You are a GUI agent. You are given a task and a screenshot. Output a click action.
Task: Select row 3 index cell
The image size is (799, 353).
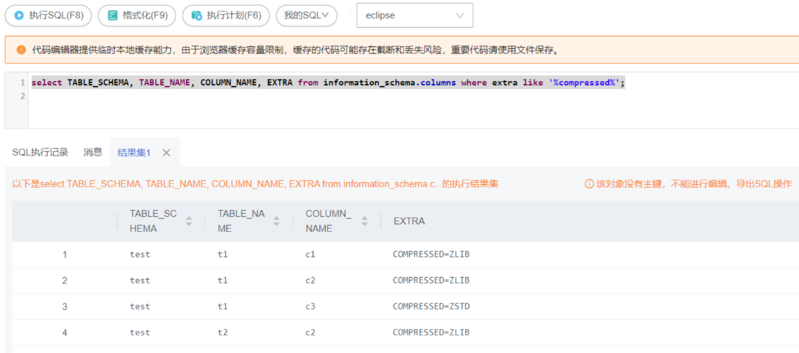(64, 307)
